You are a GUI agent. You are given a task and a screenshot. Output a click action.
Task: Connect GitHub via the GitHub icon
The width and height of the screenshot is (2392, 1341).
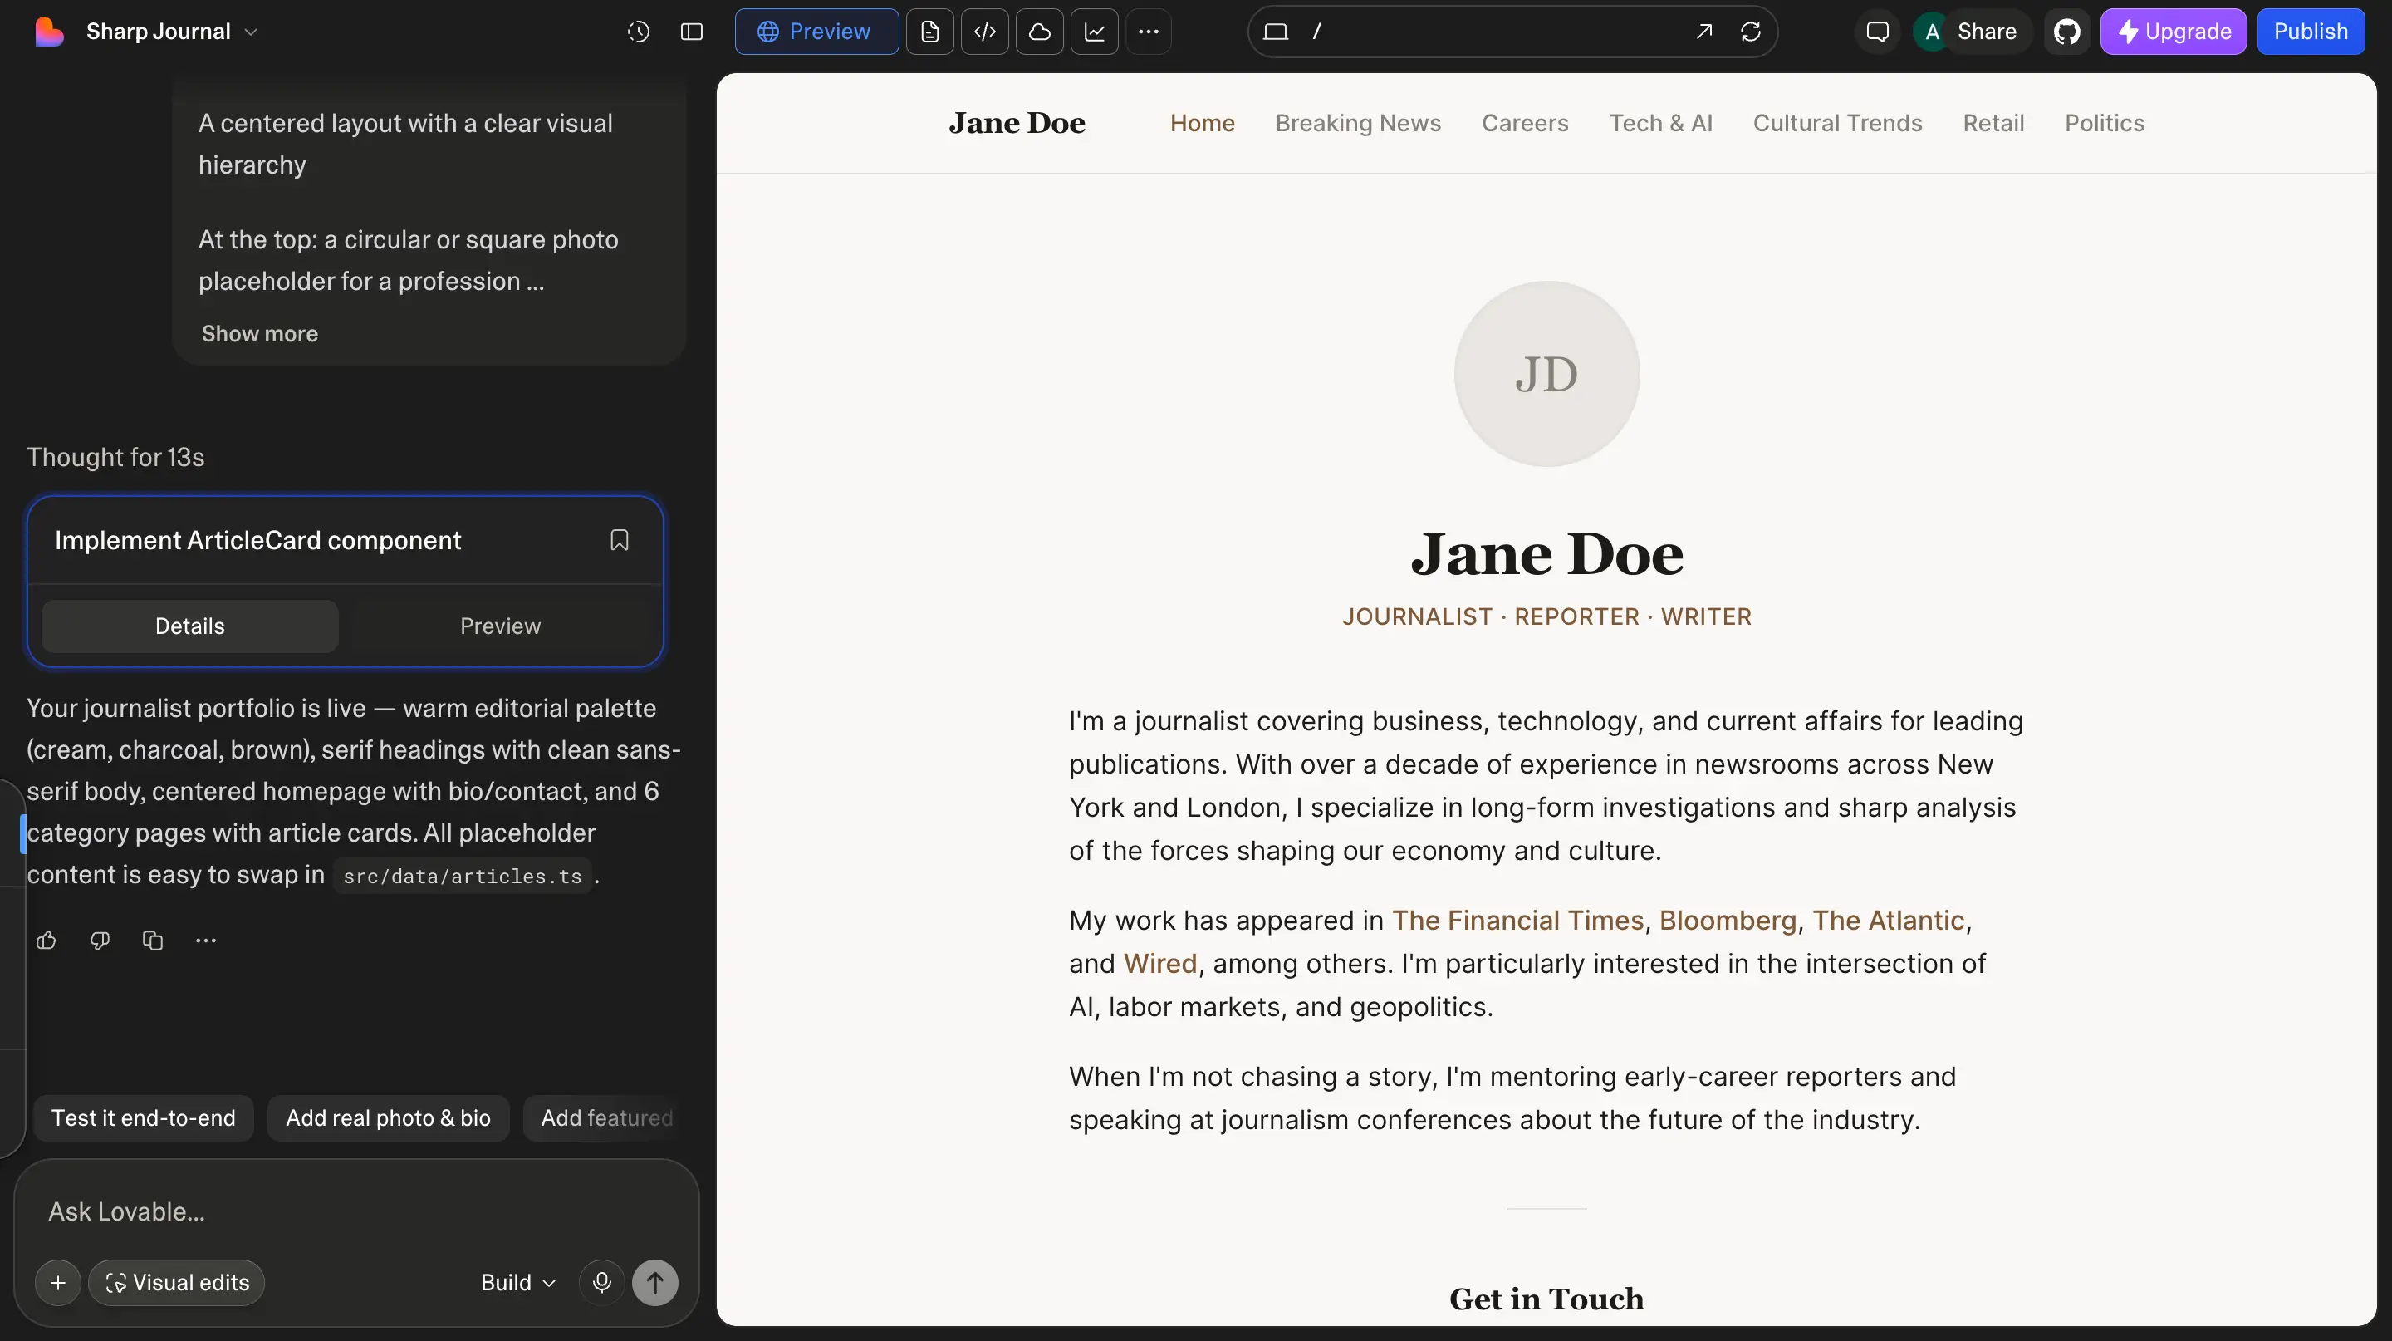(2068, 31)
